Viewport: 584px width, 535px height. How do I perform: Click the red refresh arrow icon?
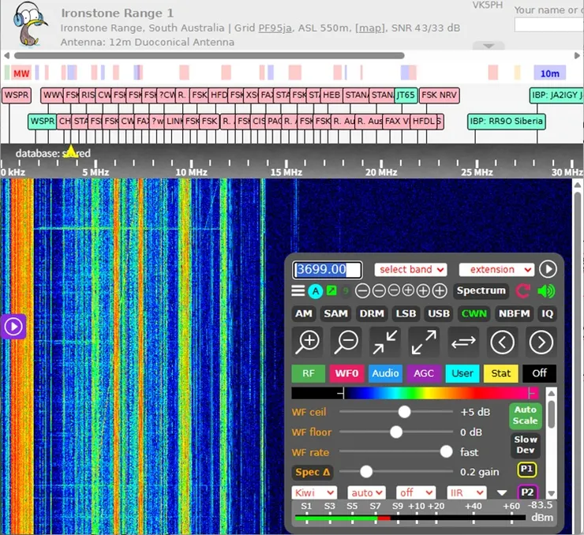coord(522,291)
